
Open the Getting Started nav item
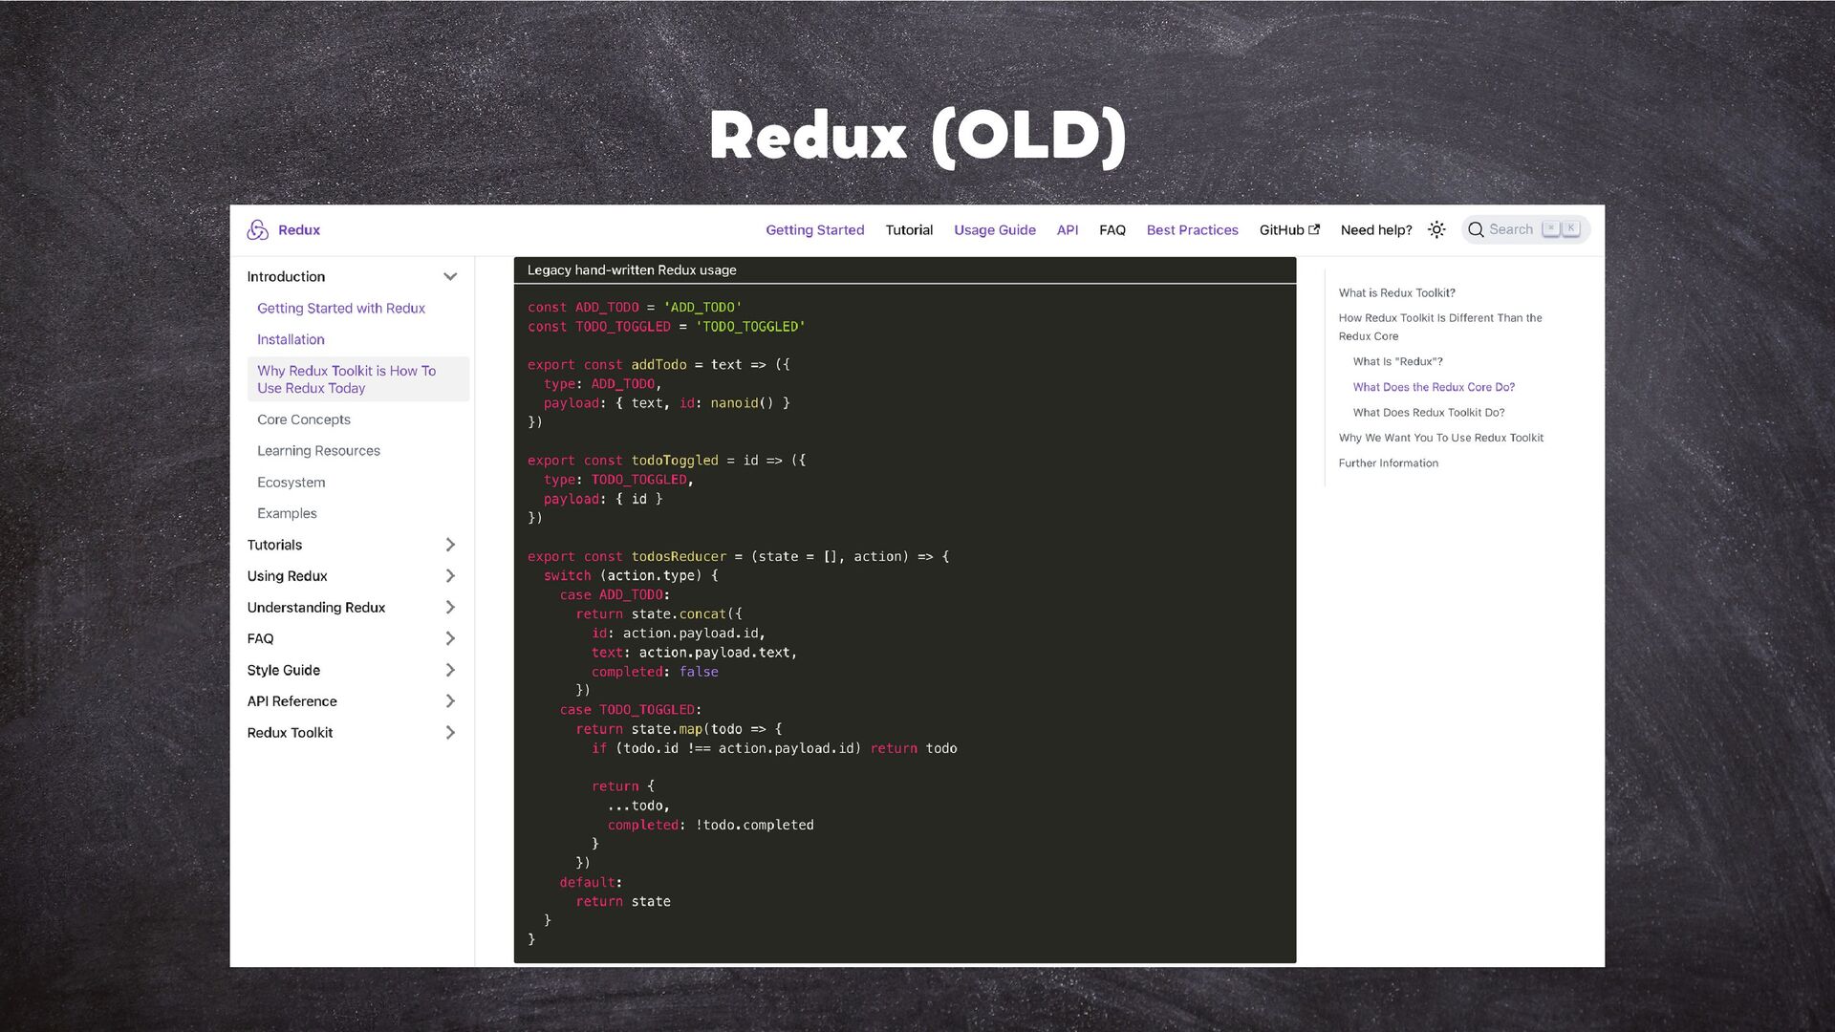point(814,230)
